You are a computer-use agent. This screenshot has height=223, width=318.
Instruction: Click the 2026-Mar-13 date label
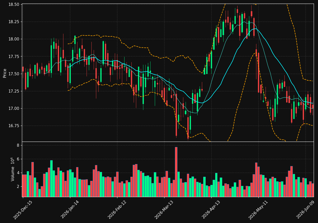click(164, 210)
